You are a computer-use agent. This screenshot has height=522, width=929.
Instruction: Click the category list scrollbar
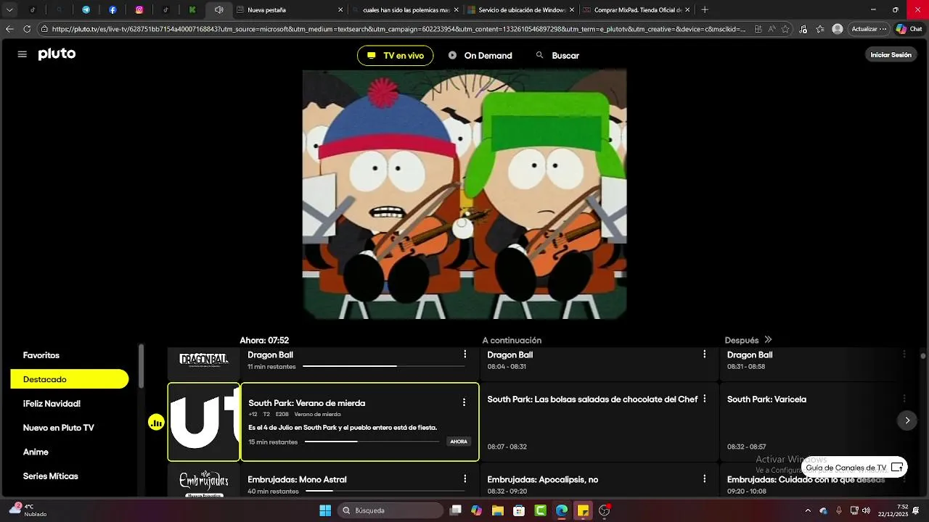141,366
